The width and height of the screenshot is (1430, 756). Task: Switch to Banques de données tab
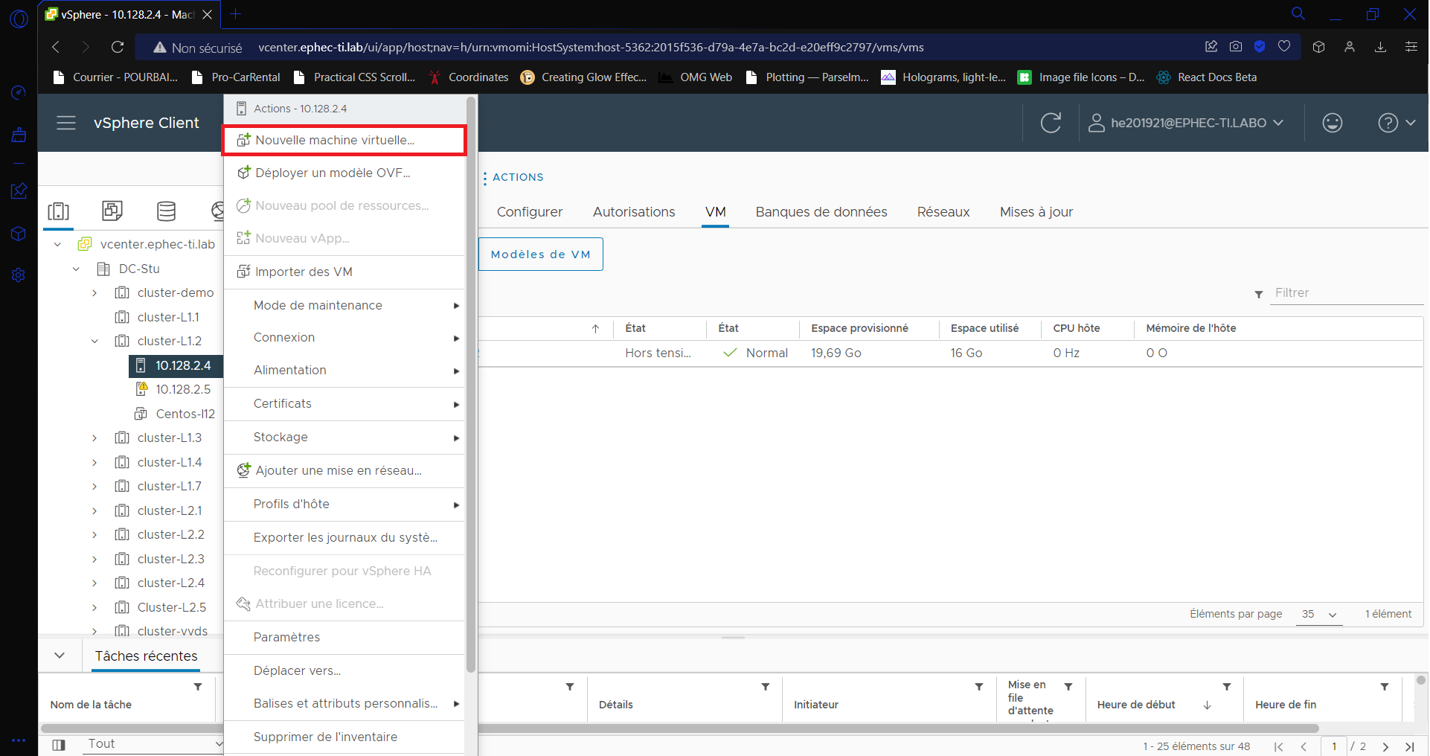point(821,212)
